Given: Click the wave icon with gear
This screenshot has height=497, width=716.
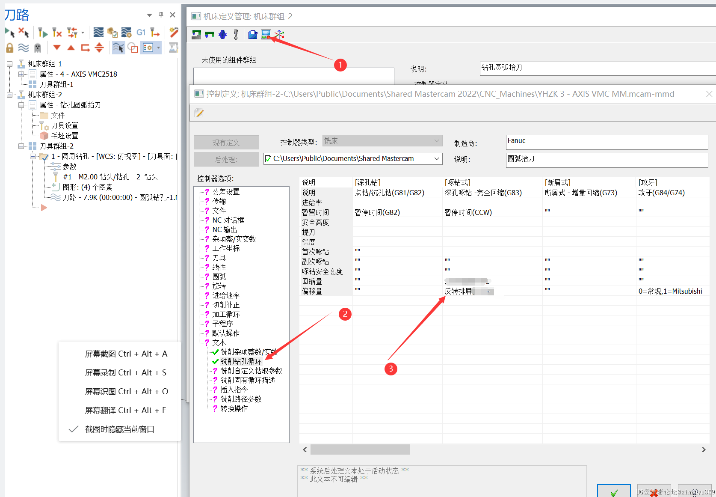Looking at the screenshot, I should tap(127, 33).
